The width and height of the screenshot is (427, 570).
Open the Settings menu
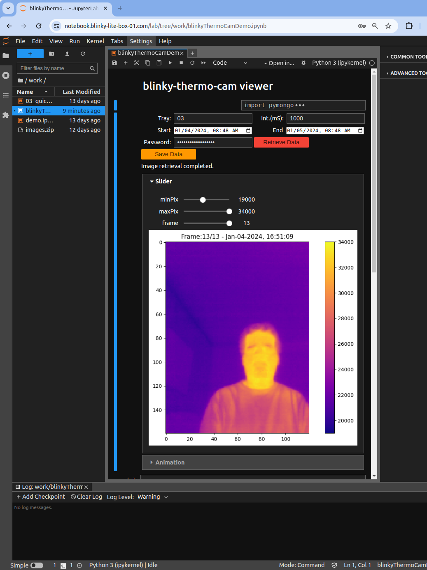(141, 41)
